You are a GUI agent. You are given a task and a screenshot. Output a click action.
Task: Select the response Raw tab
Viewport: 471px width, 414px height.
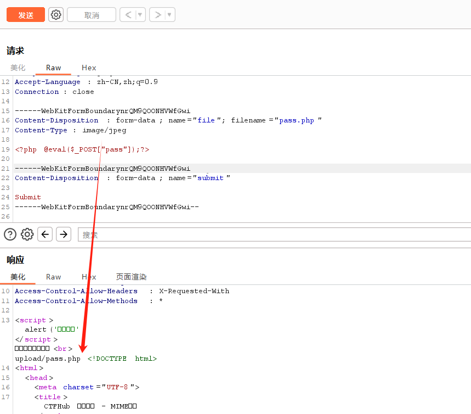point(54,277)
